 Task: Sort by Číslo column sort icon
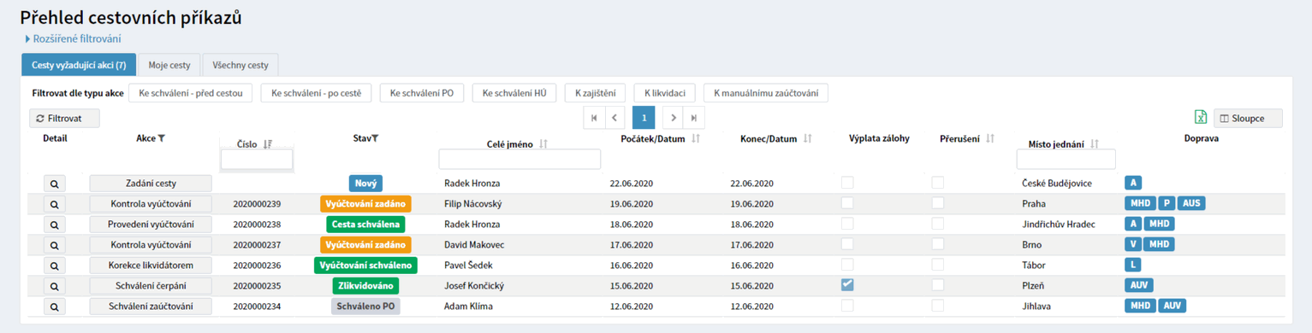(269, 144)
